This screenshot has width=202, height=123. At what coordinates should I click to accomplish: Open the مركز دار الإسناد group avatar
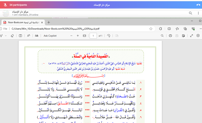(6, 13)
